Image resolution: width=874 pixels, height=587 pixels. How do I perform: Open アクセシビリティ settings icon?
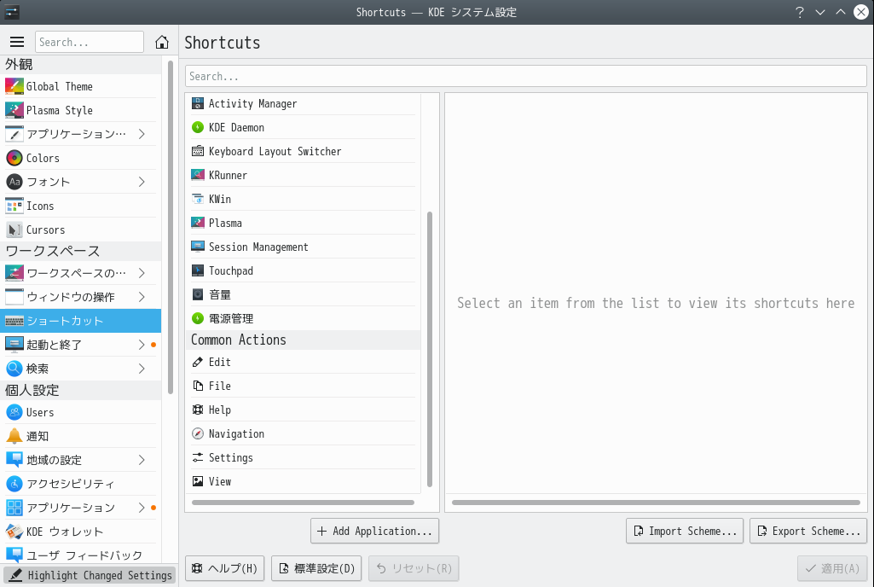[14, 484]
